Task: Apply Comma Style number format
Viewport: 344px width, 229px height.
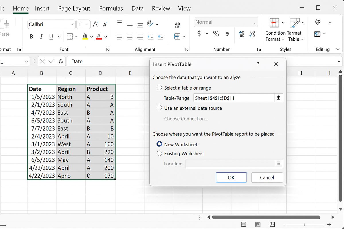Action: (227, 34)
